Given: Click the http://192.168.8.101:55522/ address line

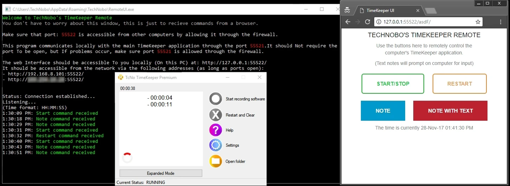Looking at the screenshot, I should pos(43,74).
